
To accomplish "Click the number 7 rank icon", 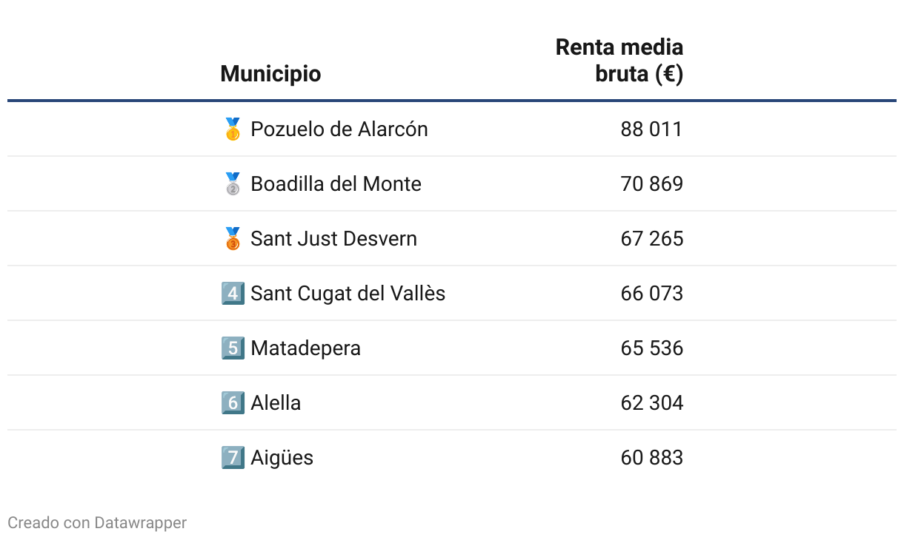I will click(x=233, y=458).
